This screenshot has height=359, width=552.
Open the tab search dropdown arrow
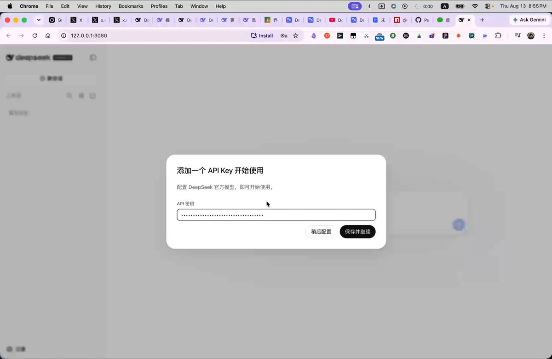tap(39, 20)
